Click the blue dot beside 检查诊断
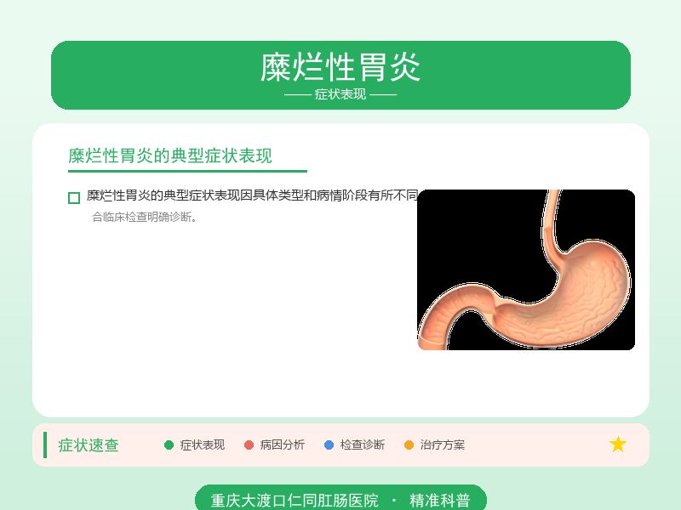 click(x=329, y=445)
